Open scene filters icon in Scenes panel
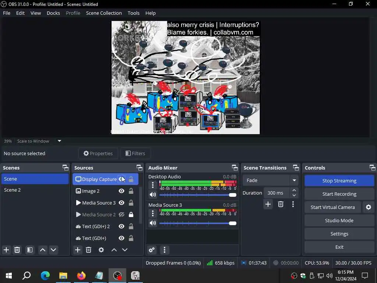377x283 pixels. (29, 250)
